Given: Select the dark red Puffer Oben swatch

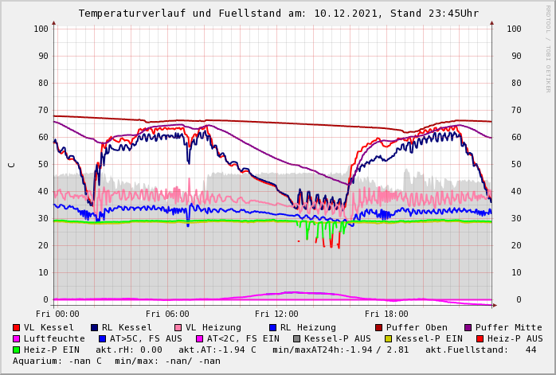Looking at the screenshot, I should point(378,327).
